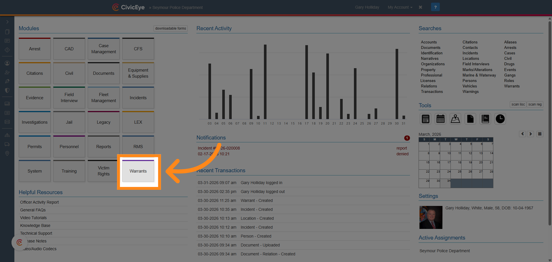Image resolution: width=552 pixels, height=262 pixels.
Task: Open the Warrants module
Action: [x=138, y=171]
